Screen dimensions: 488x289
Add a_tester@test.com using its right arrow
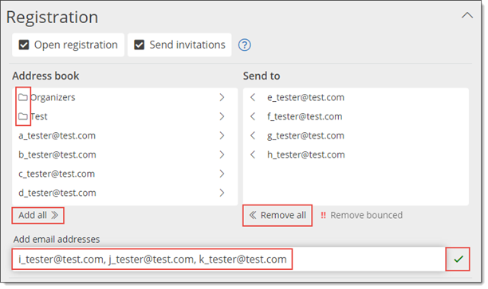[222, 135]
